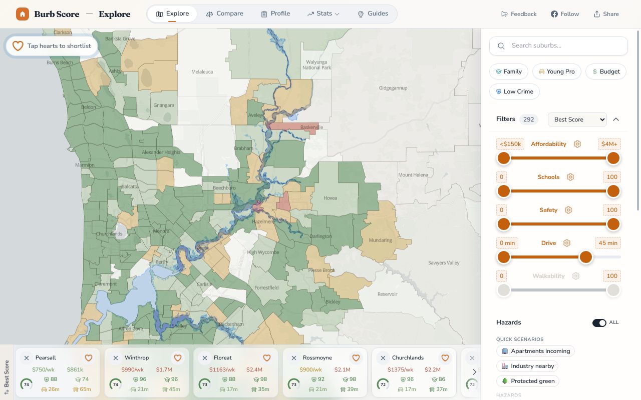Expand the Stats dropdown menu

[324, 14]
